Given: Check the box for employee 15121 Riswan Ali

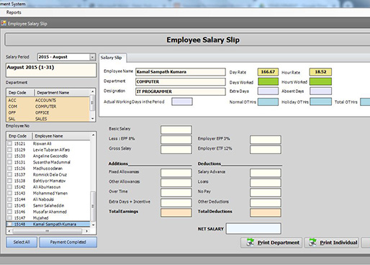Looking at the screenshot, I should 9,143.
